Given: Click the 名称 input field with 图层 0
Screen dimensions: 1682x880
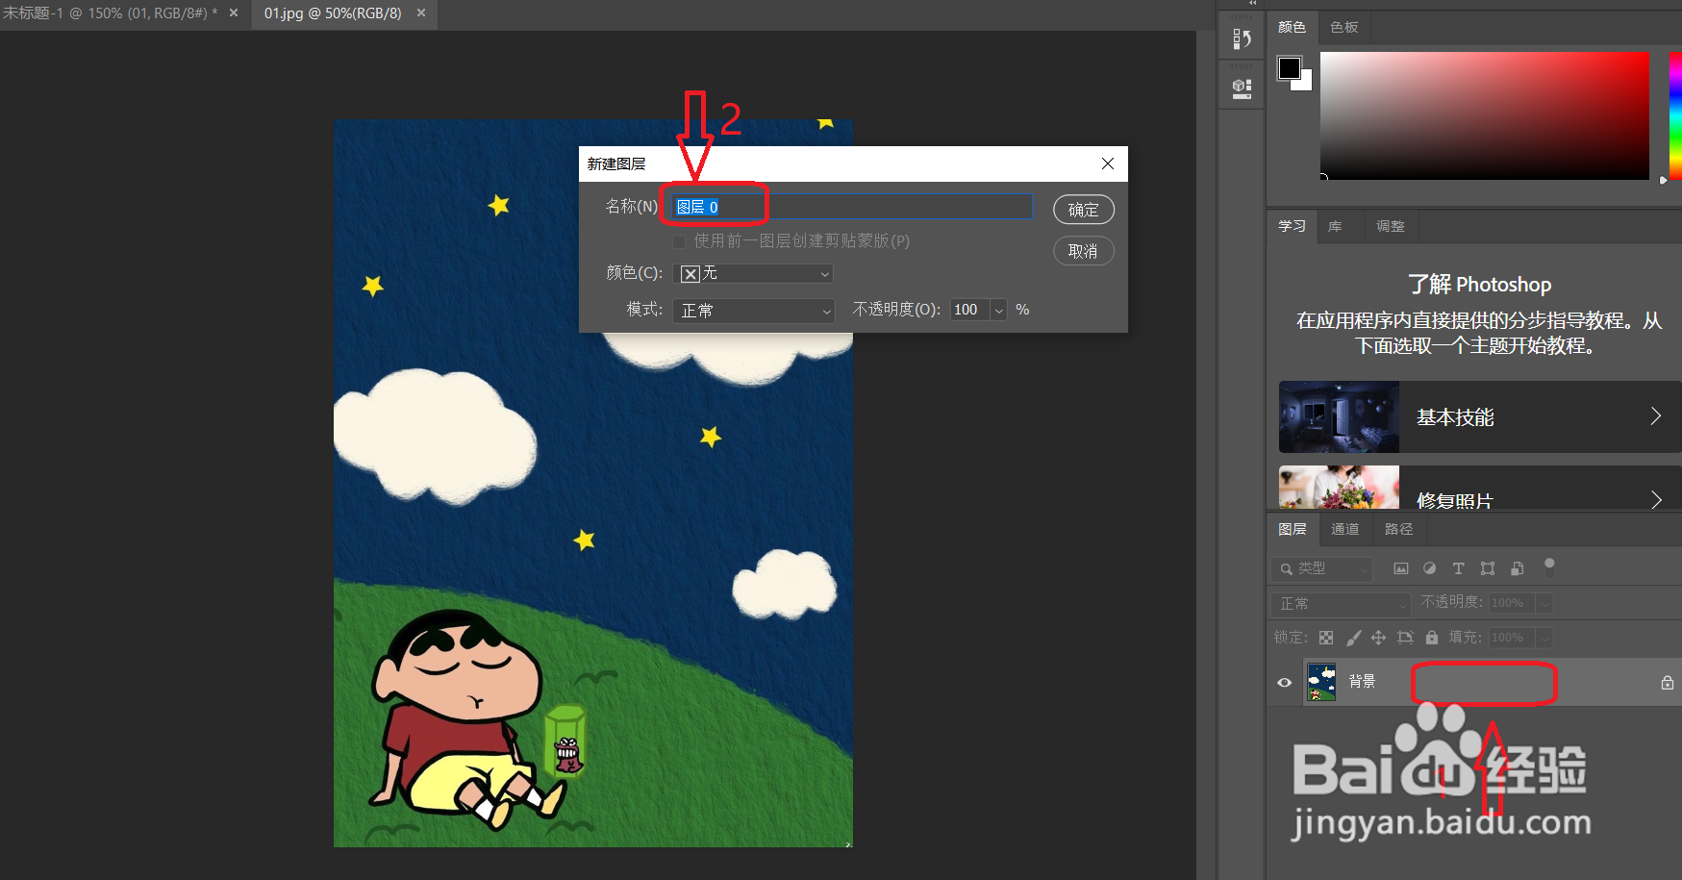Looking at the screenshot, I should [851, 207].
